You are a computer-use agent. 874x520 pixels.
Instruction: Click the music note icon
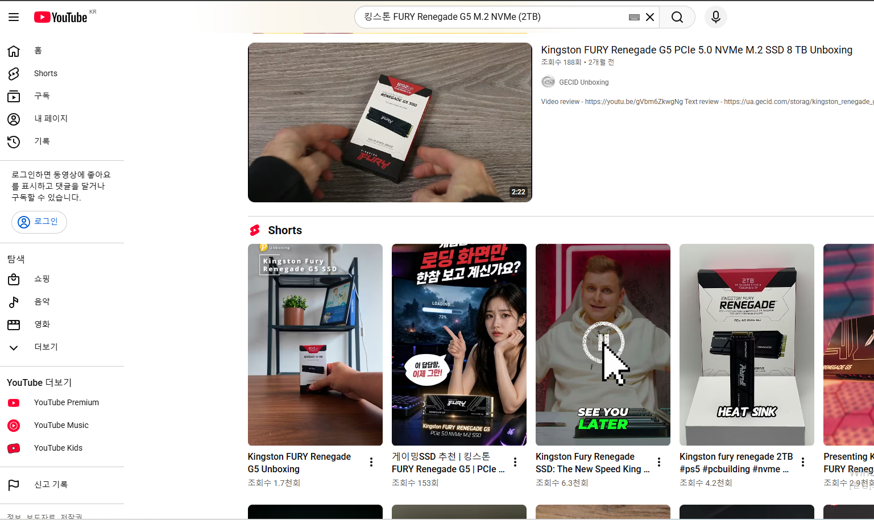pos(14,302)
